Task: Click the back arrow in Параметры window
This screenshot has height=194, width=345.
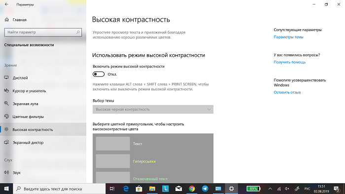Action: (6, 4)
